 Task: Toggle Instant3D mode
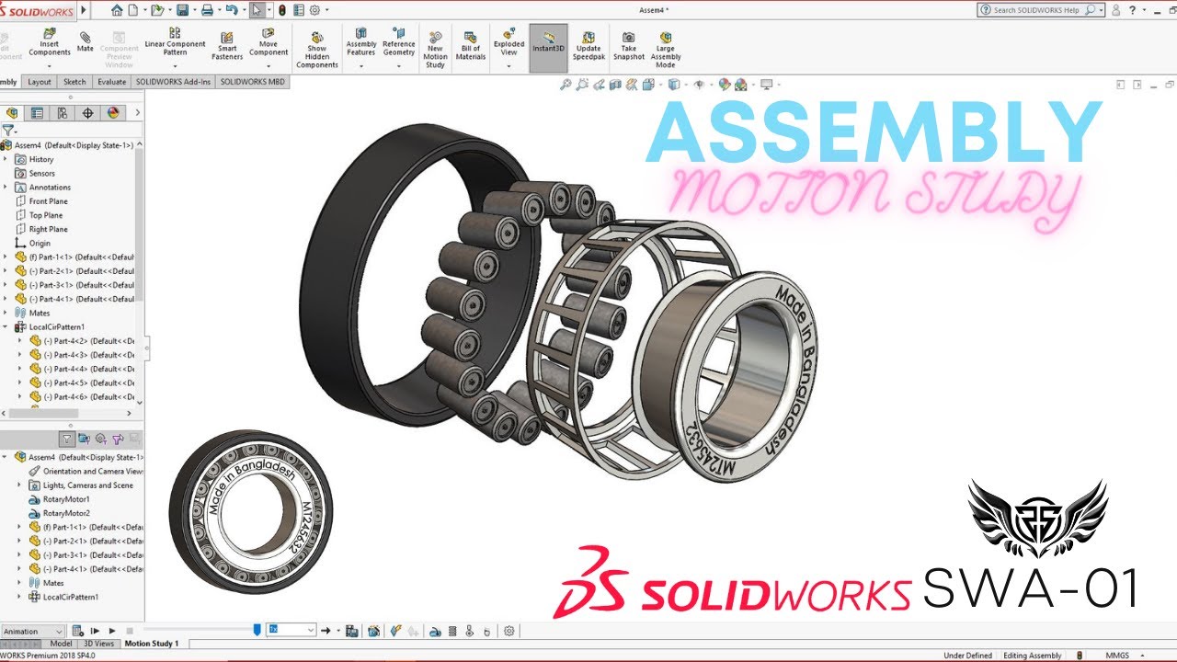[548, 48]
